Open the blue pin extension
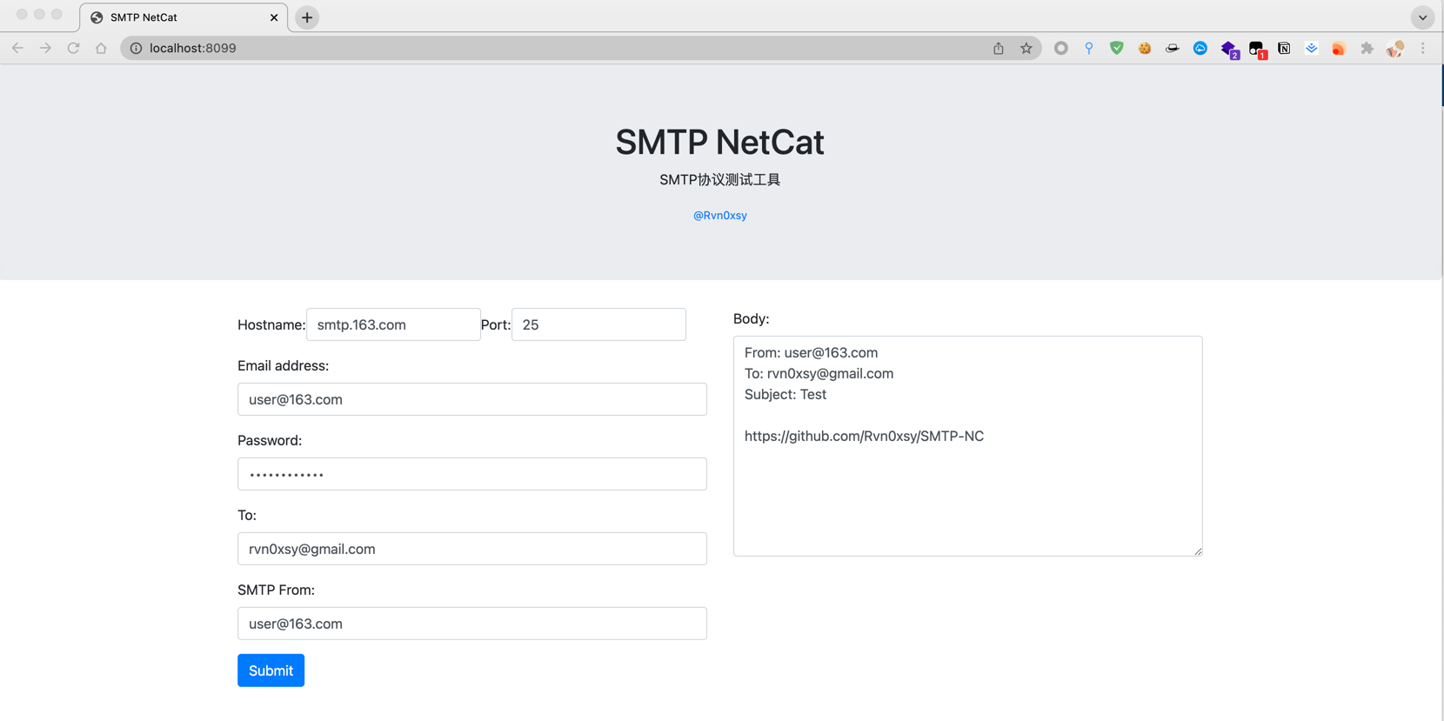1444x721 pixels. click(x=1088, y=48)
